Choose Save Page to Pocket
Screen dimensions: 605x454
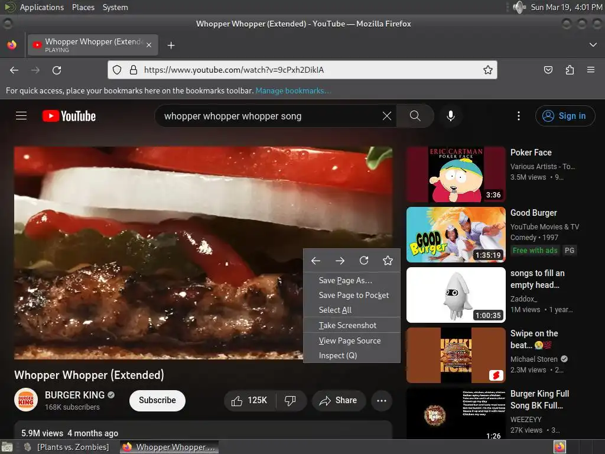pyautogui.click(x=352, y=296)
